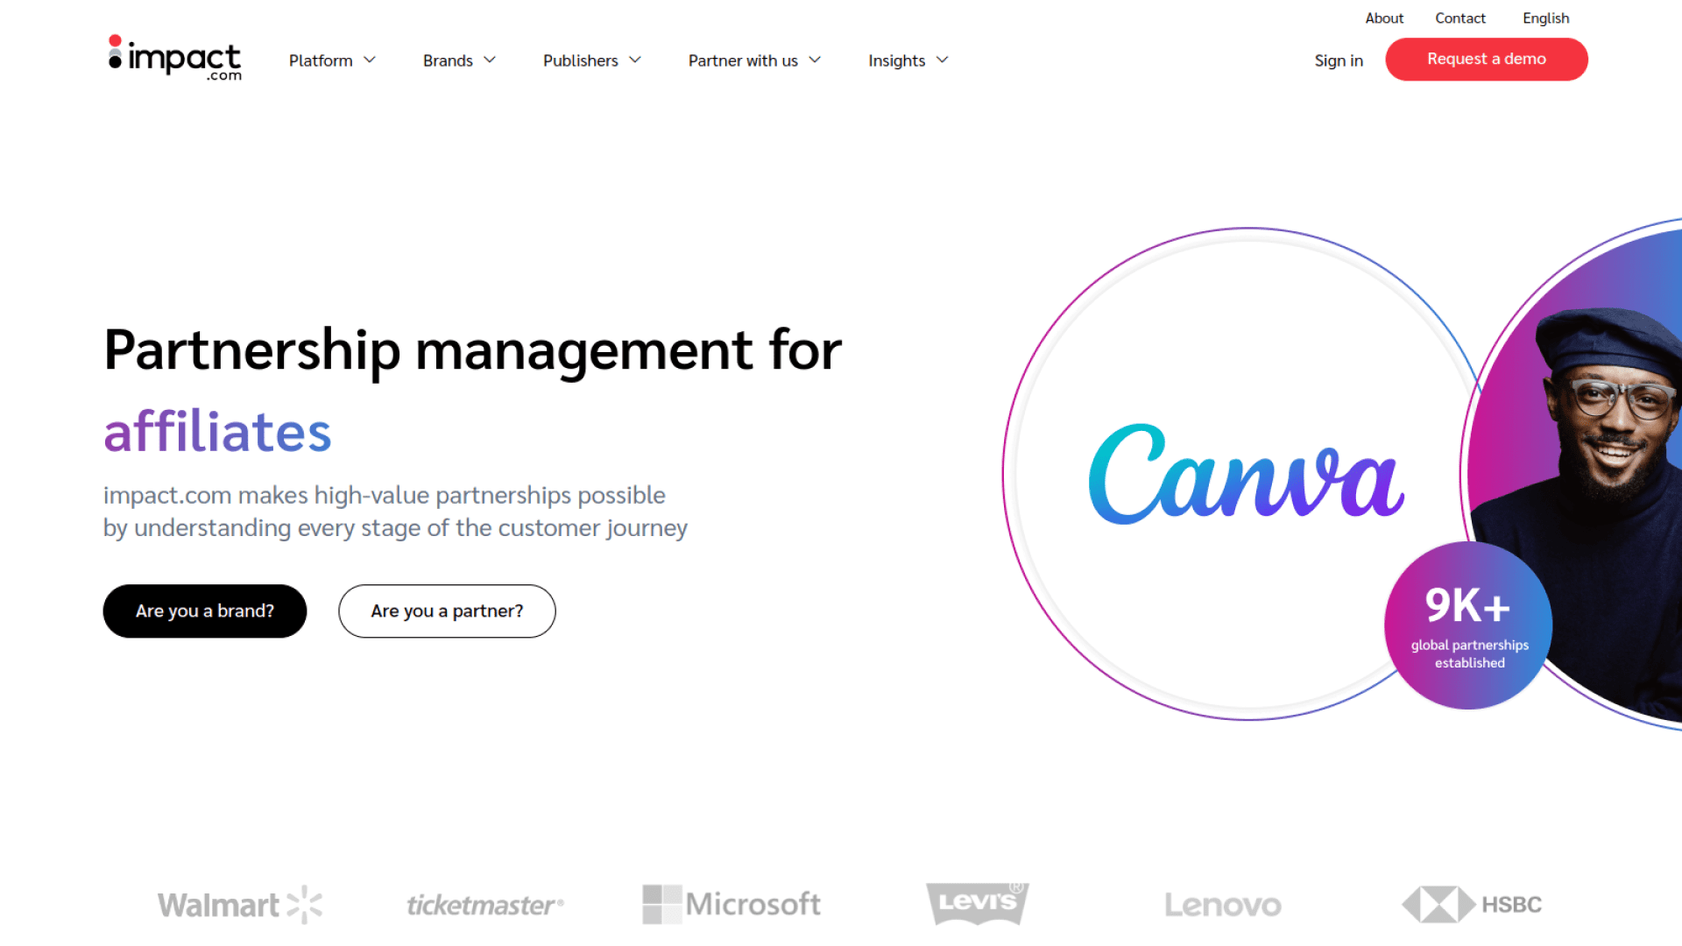Click the 9K+ global partnerships badge

tap(1467, 623)
